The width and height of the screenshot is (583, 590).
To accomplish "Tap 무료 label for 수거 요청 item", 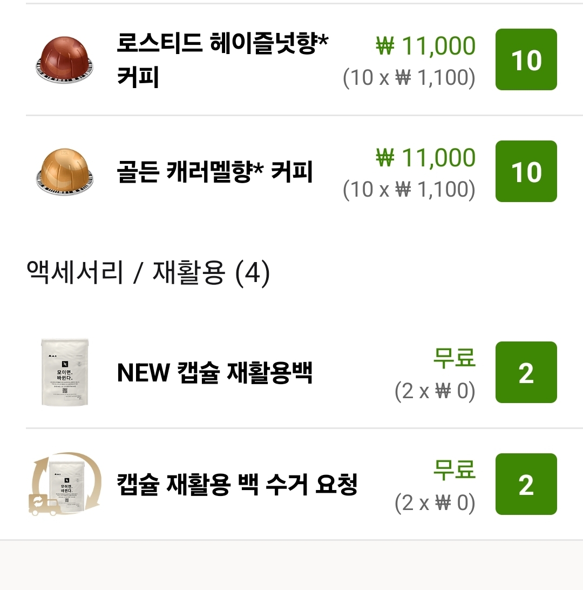I will 454,470.
